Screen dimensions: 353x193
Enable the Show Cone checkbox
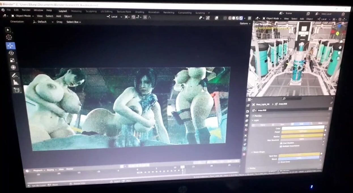(279, 162)
